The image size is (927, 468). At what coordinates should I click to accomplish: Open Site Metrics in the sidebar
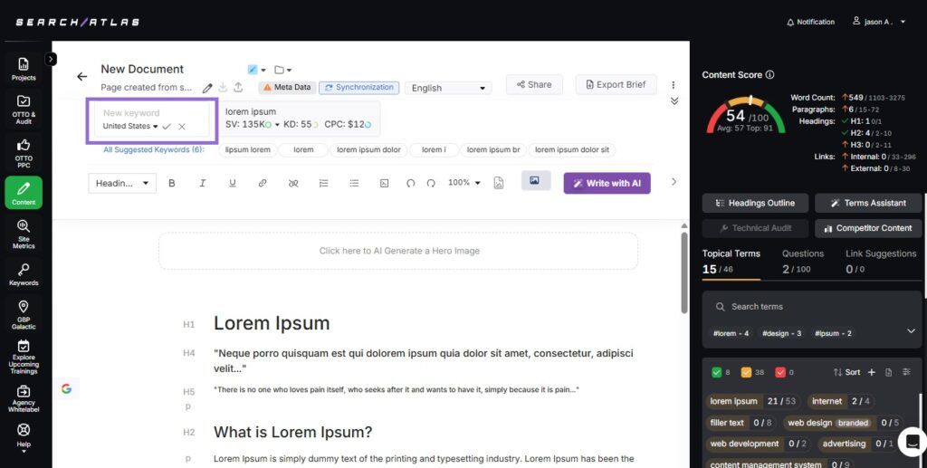click(x=24, y=234)
